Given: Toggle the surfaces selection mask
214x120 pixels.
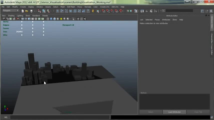Looking at the screenshot, I should click(71, 11).
